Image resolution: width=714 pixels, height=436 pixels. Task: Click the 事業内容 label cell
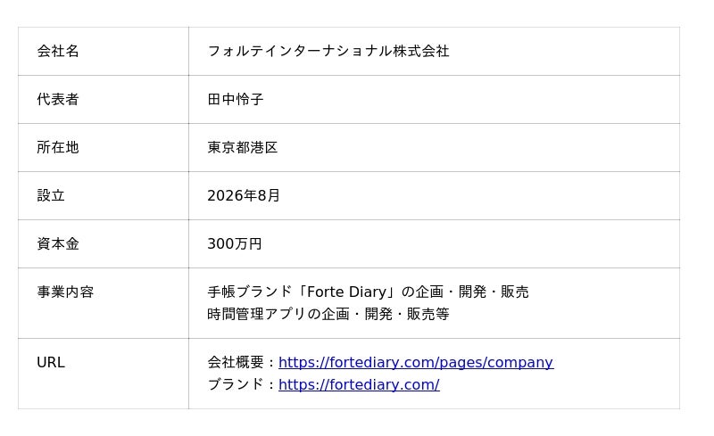[x=104, y=303]
